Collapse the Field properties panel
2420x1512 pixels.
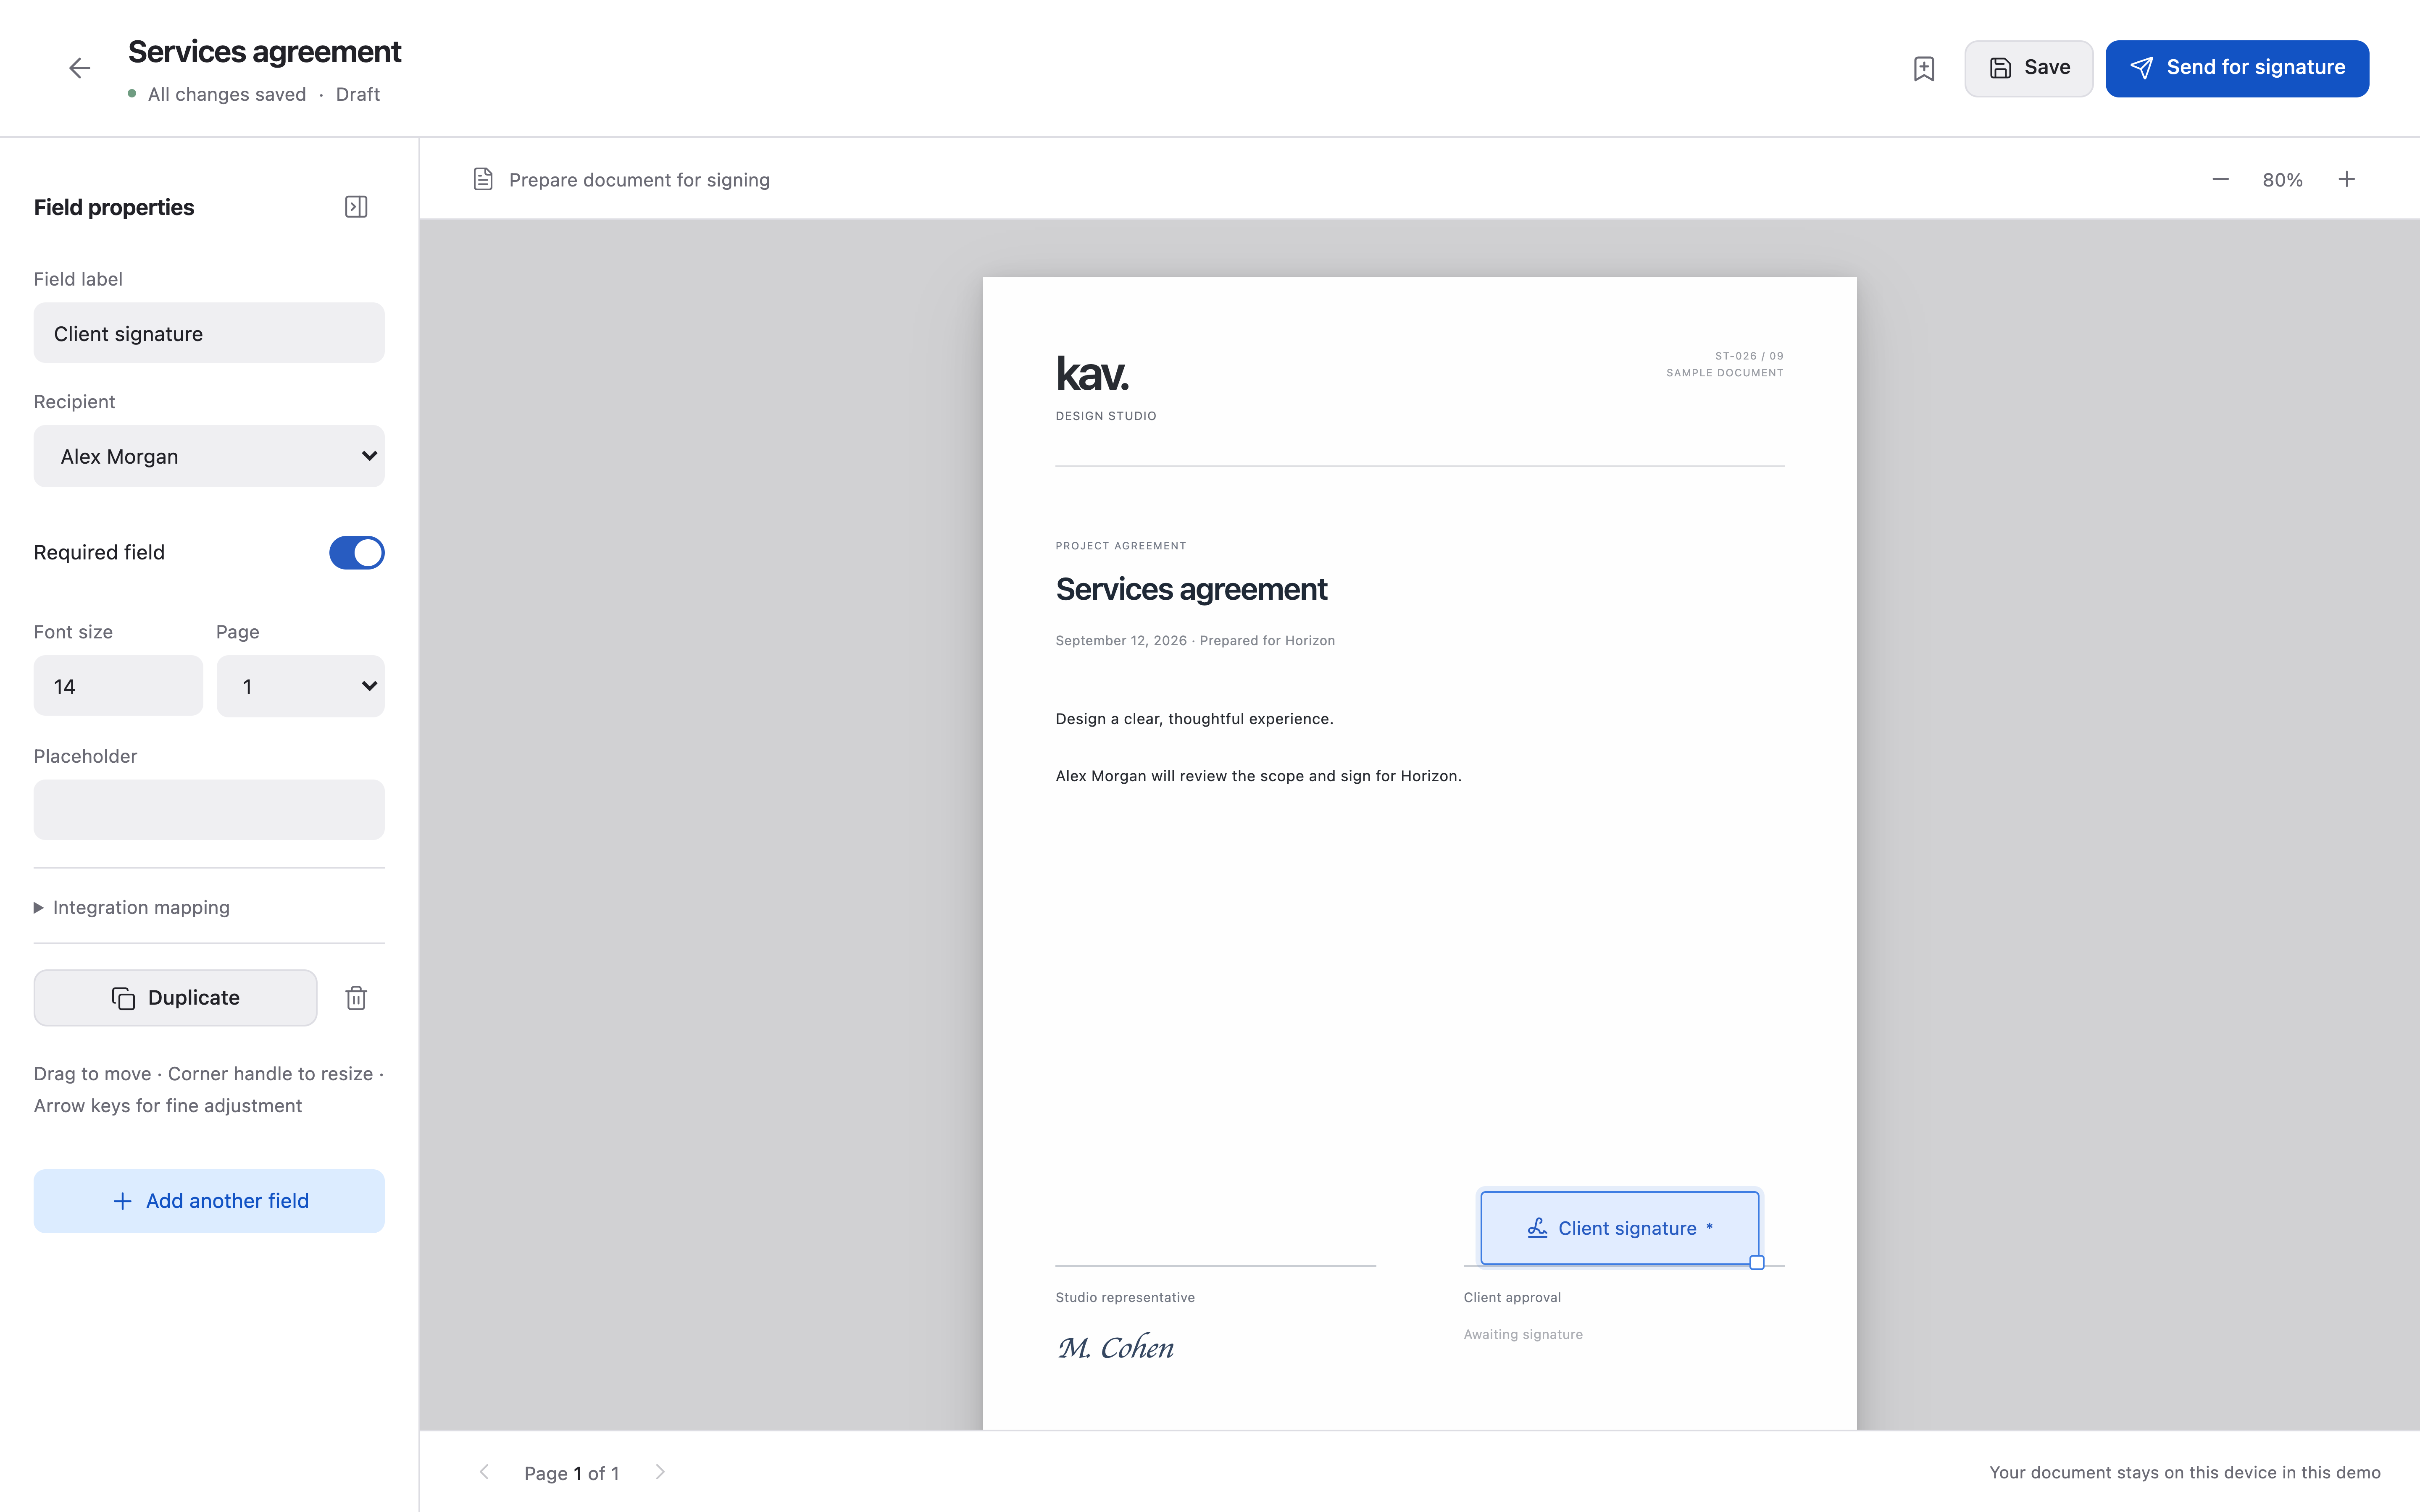[356, 207]
